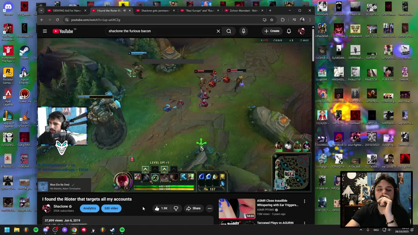Screen dimensions: 418x235
Task: Open purple Spotify taskbar icon beside OBS
Action: click(x=65, y=230)
